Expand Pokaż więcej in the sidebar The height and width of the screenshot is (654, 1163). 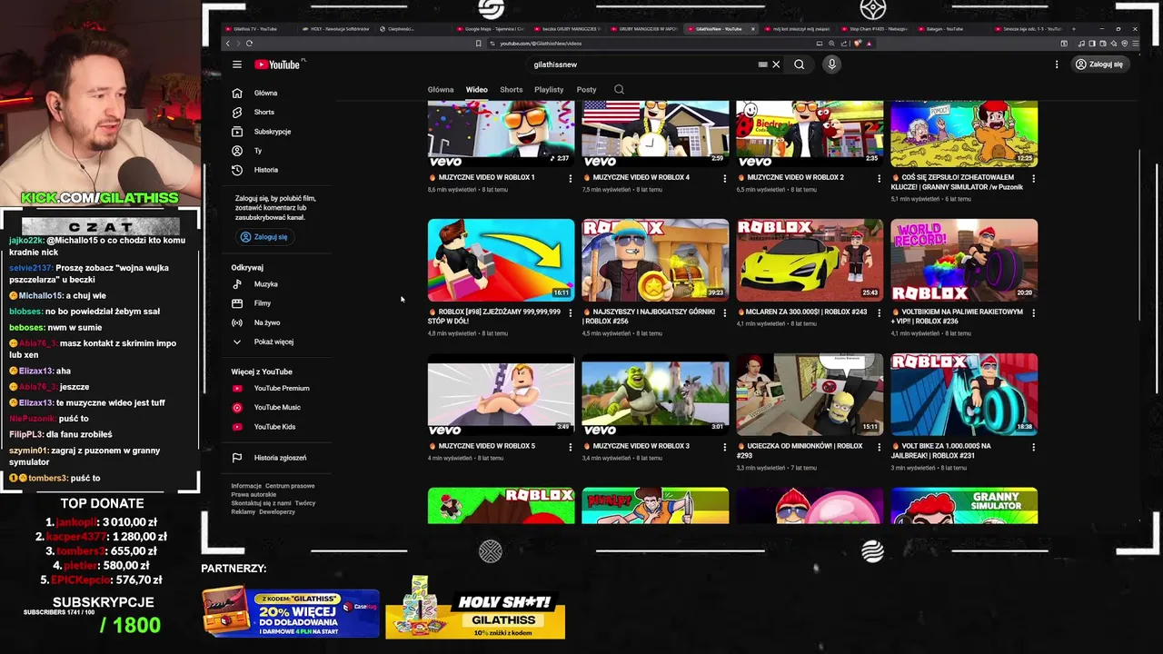point(273,342)
